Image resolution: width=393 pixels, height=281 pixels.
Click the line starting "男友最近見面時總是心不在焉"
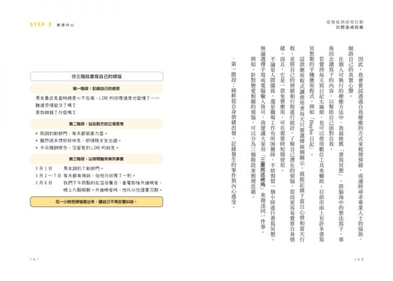(x=98, y=98)
